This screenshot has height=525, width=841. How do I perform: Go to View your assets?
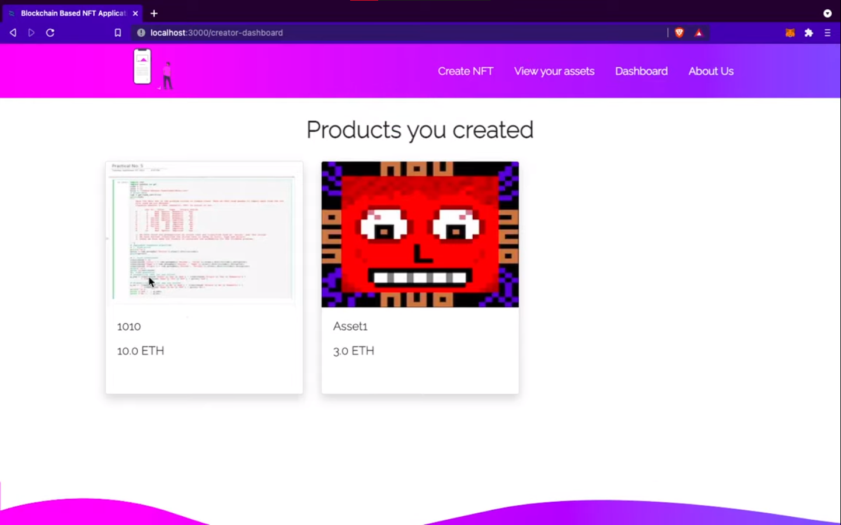coord(554,71)
